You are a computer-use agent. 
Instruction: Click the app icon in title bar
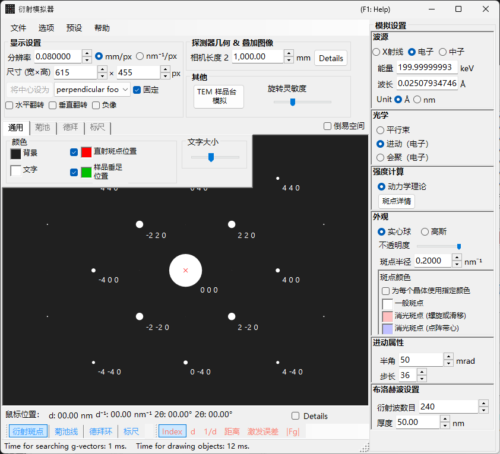pyautogui.click(x=10, y=9)
